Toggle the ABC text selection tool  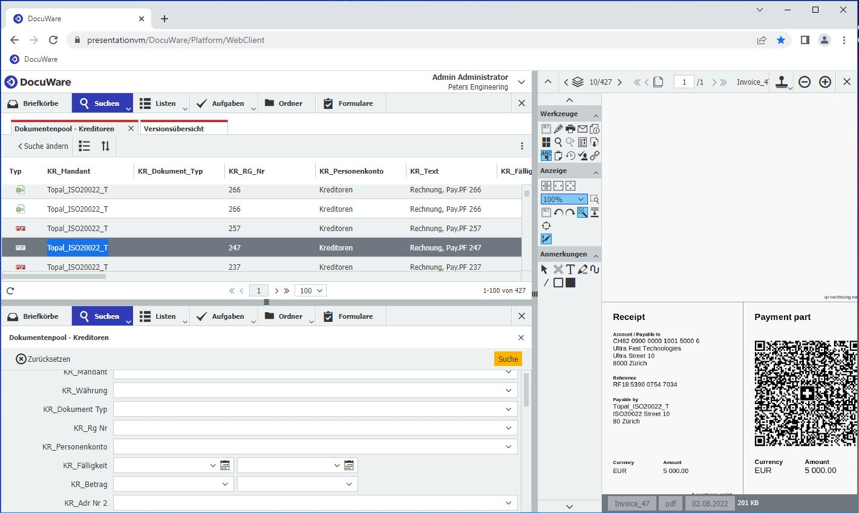pyautogui.click(x=546, y=155)
